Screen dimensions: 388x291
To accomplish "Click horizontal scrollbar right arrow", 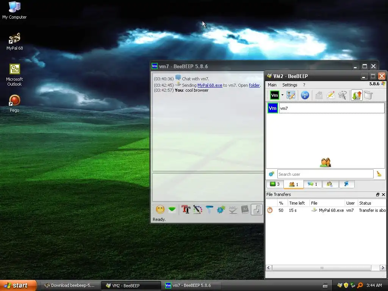I will pos(383,268).
